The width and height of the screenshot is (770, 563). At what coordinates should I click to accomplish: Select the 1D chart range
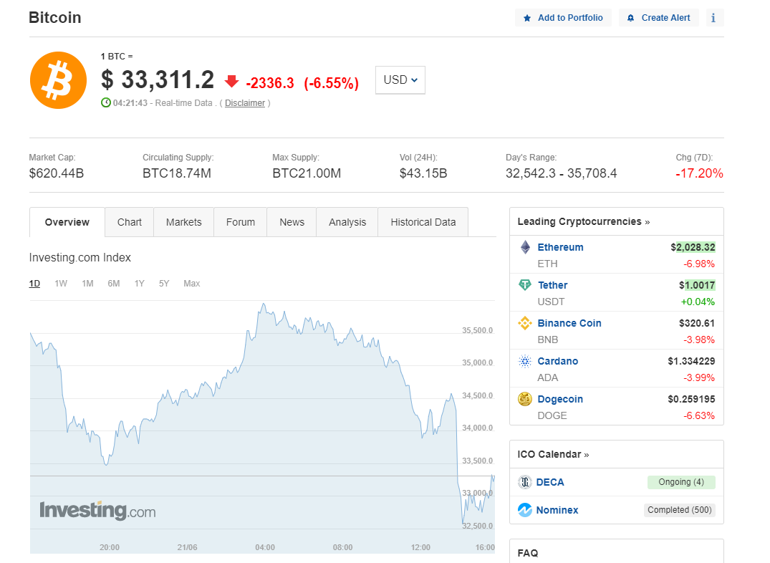[34, 284]
